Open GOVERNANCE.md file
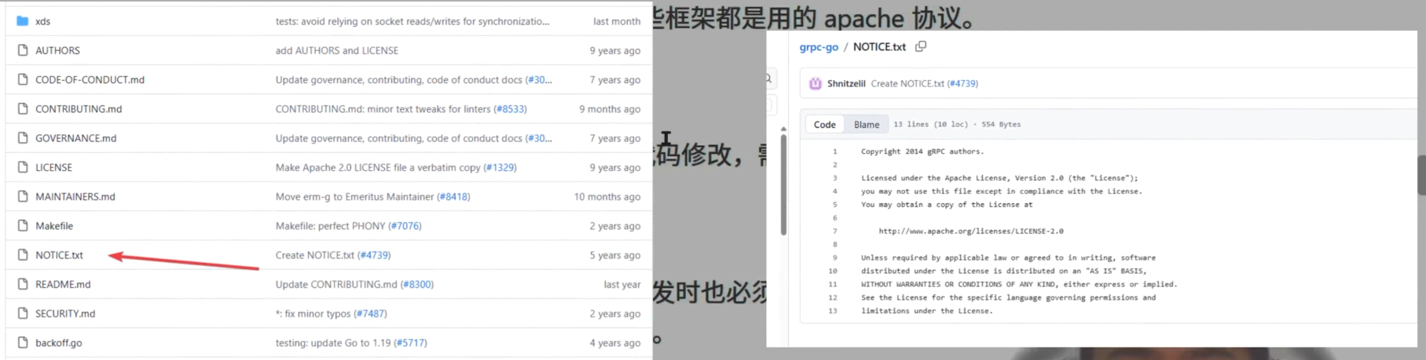This screenshot has height=360, width=1426. click(75, 138)
